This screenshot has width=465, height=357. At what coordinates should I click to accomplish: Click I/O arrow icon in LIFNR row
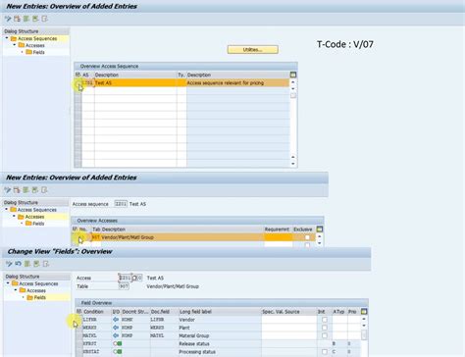(x=116, y=320)
